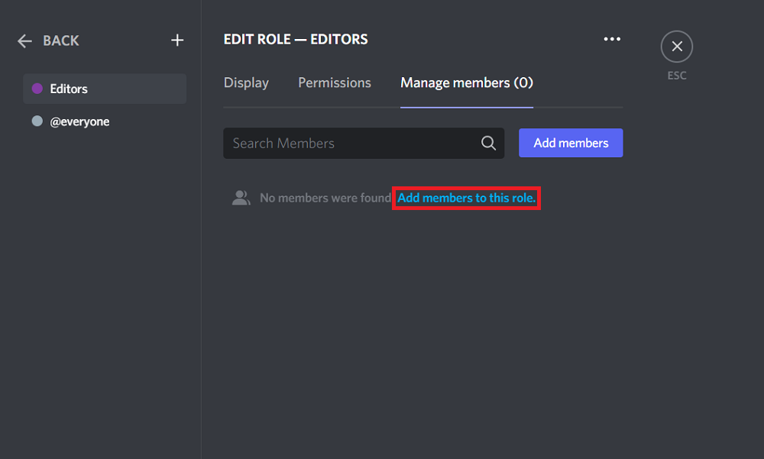Click the no-members silhouette icon
This screenshot has width=764, height=459.
tap(241, 197)
